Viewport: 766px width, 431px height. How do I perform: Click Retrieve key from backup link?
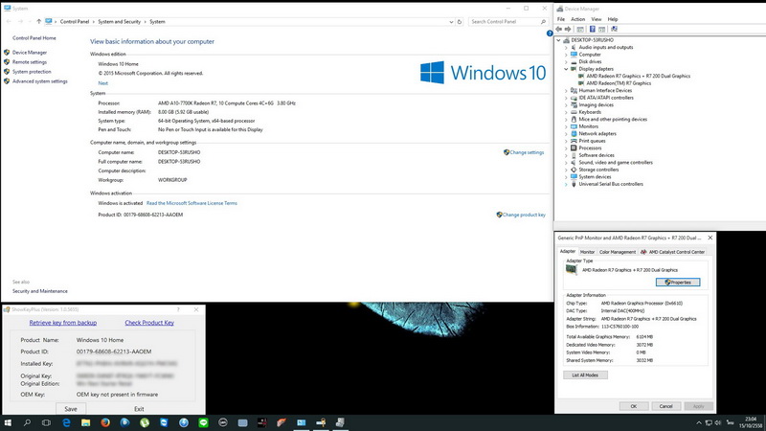63,323
